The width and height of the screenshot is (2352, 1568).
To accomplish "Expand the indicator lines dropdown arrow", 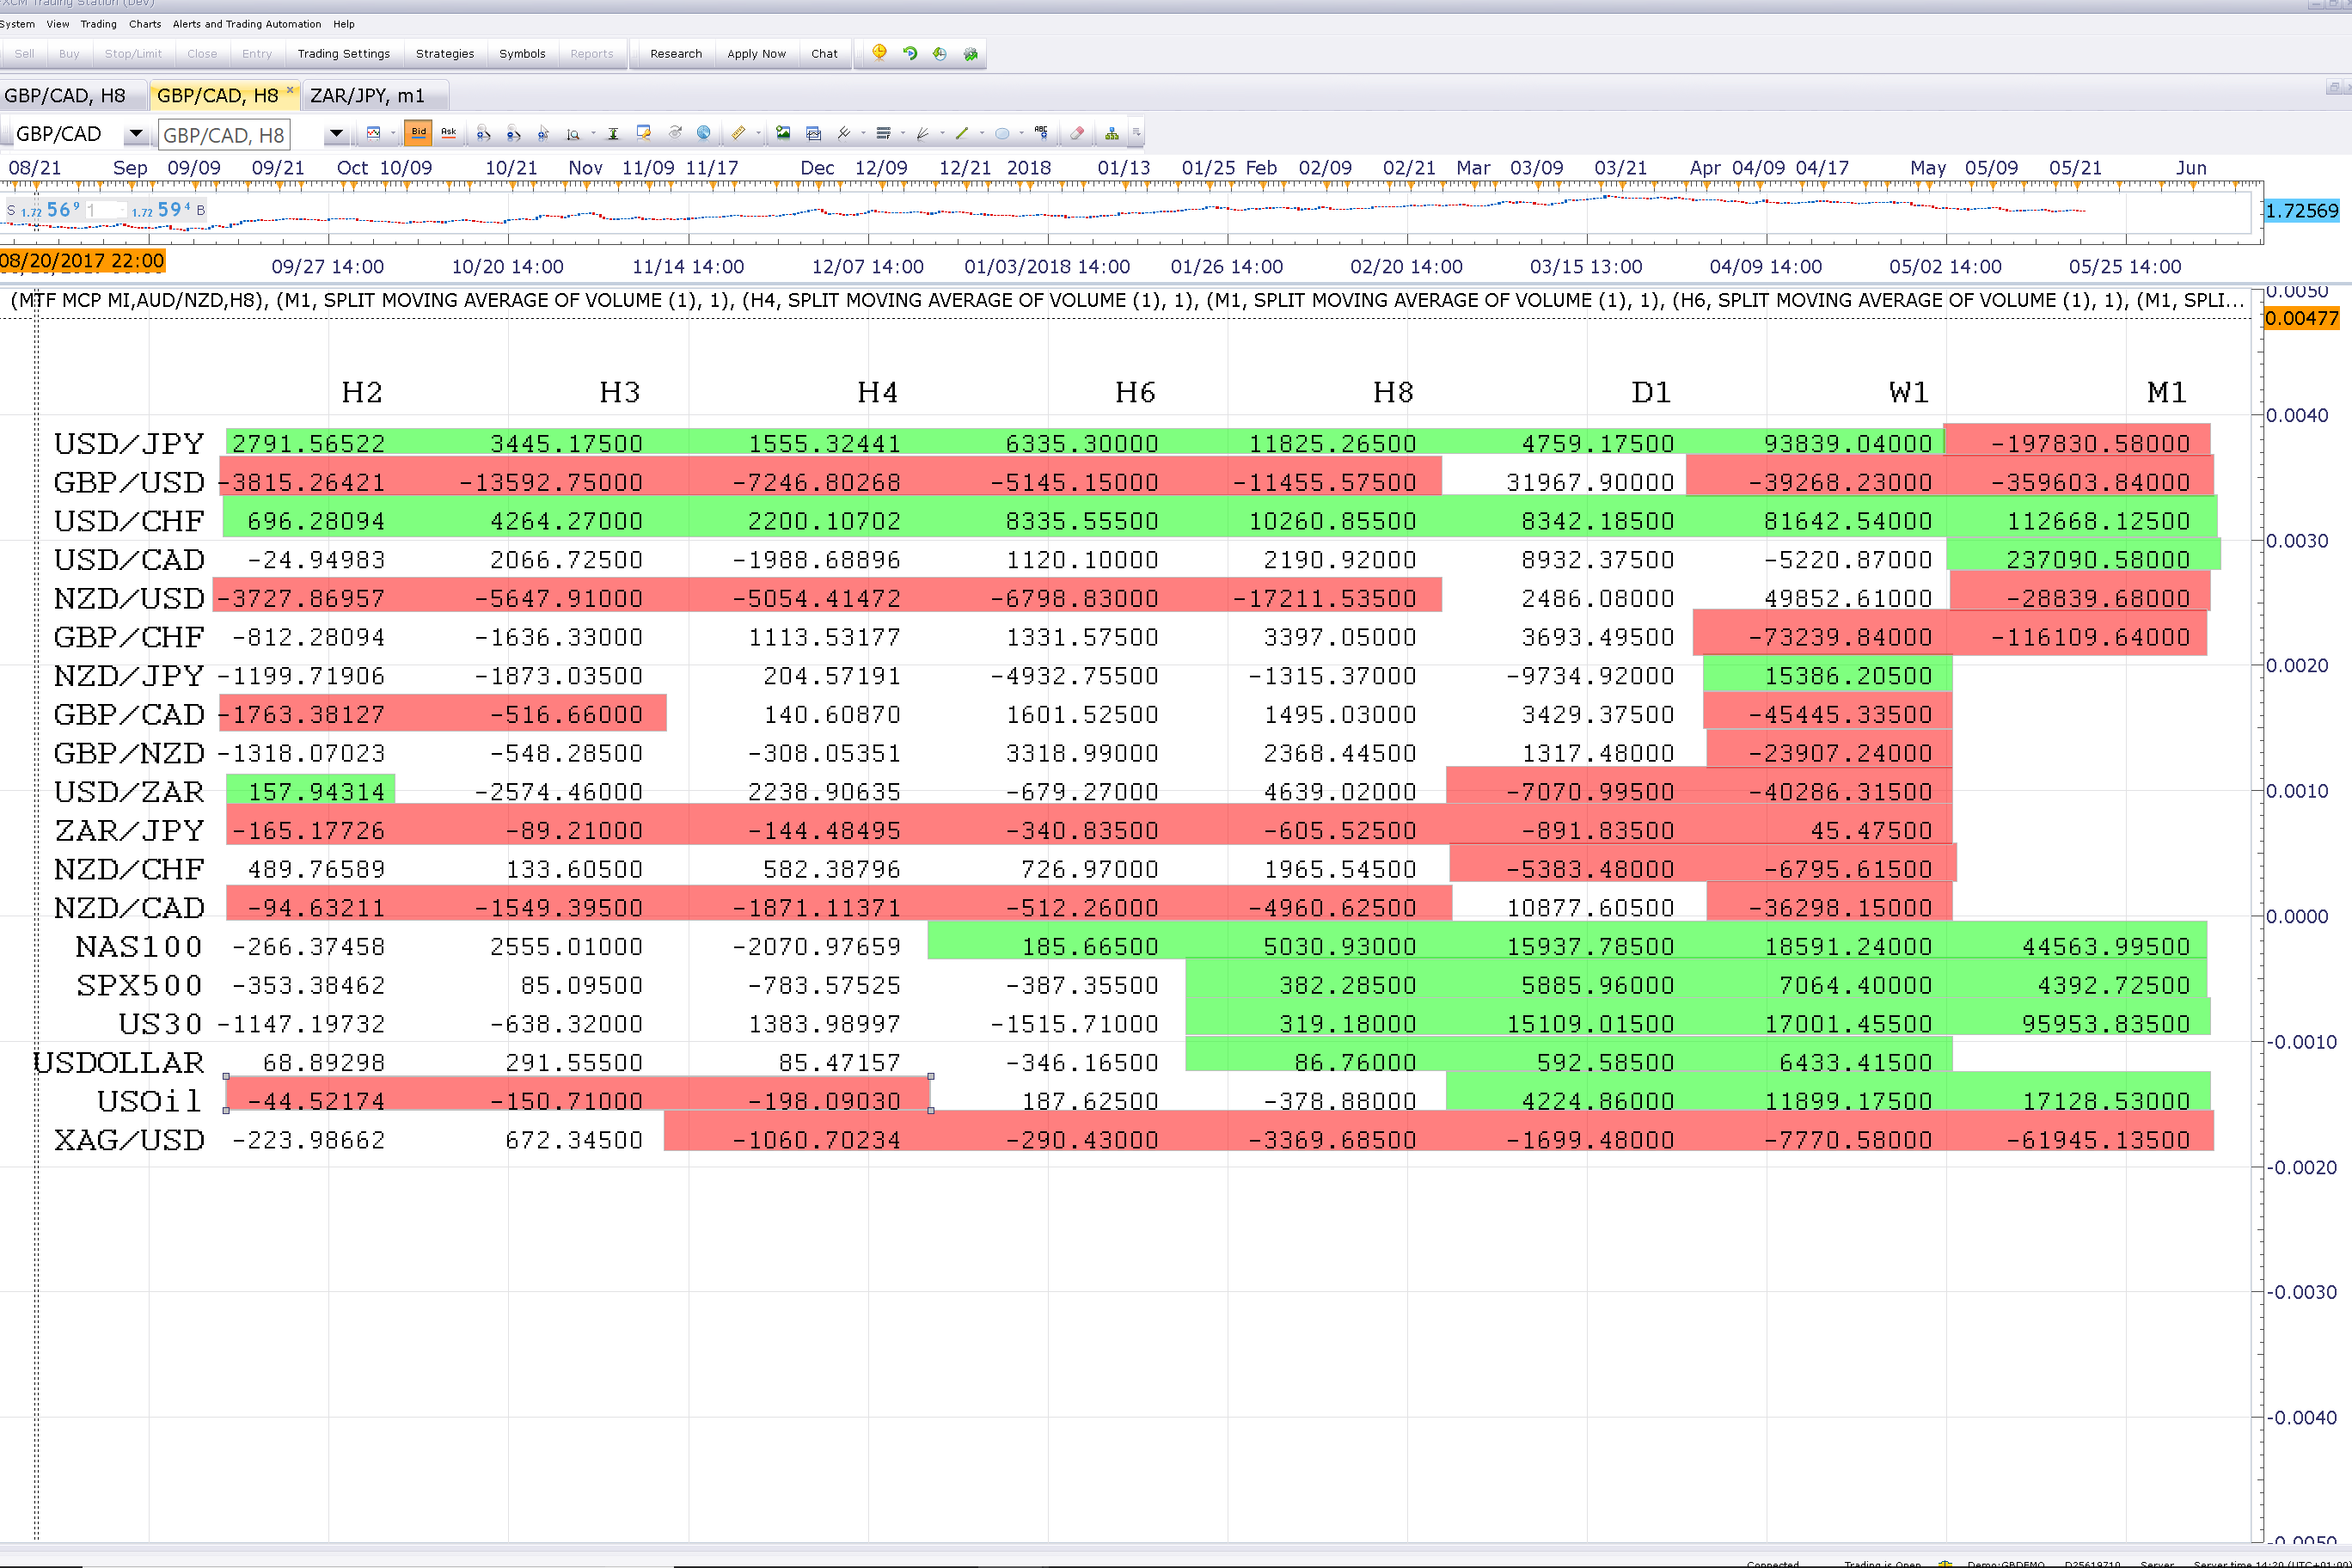I will tap(863, 133).
